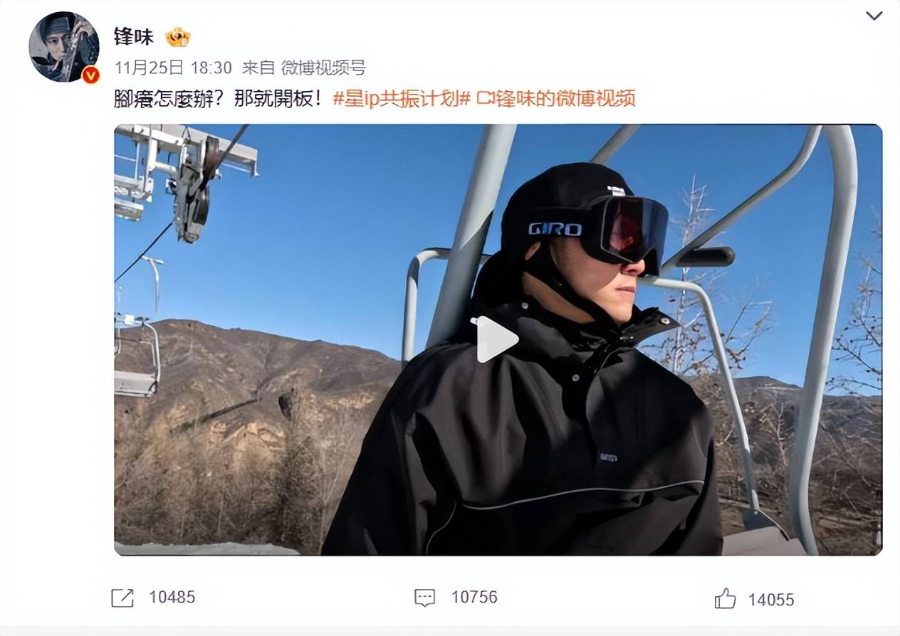Click the repost count 10485
Viewport: 900px width, 636px height.
[x=172, y=597]
